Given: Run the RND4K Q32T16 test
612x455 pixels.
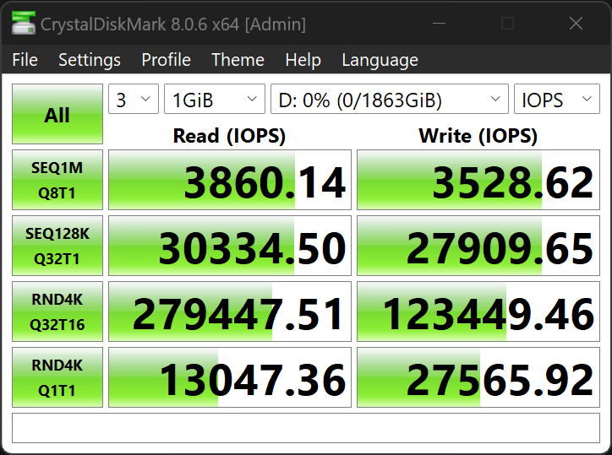Looking at the screenshot, I should (x=57, y=311).
